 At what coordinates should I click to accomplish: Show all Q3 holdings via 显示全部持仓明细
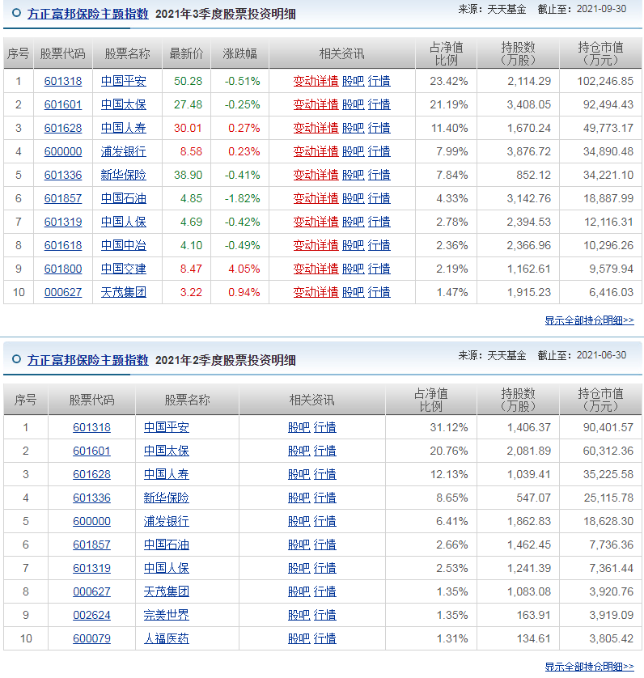pos(589,320)
